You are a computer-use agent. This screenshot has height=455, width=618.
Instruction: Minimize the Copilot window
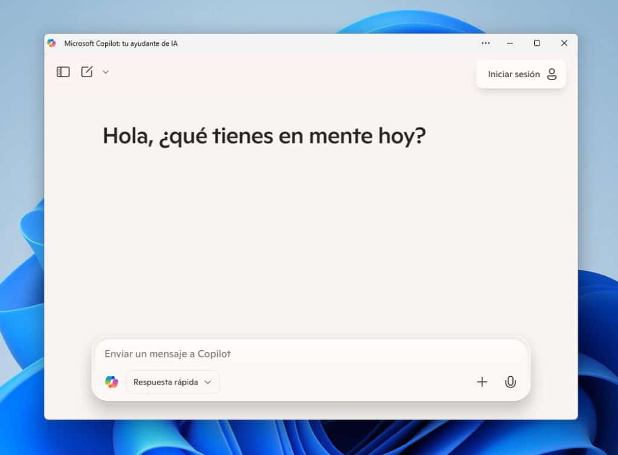[510, 43]
